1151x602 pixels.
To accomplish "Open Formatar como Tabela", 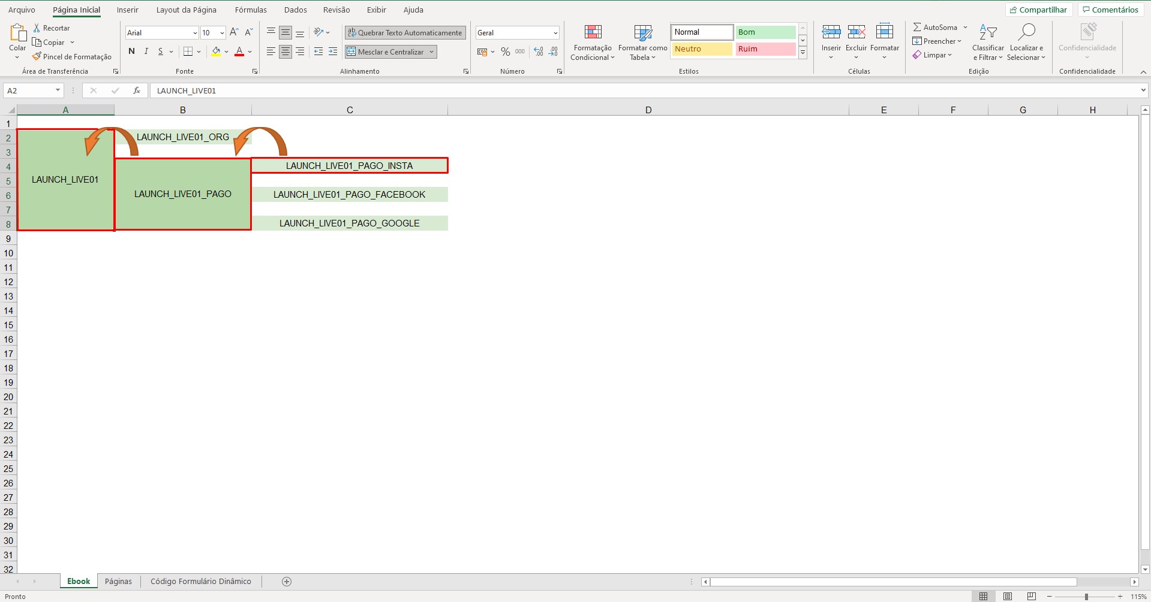I will [643, 43].
